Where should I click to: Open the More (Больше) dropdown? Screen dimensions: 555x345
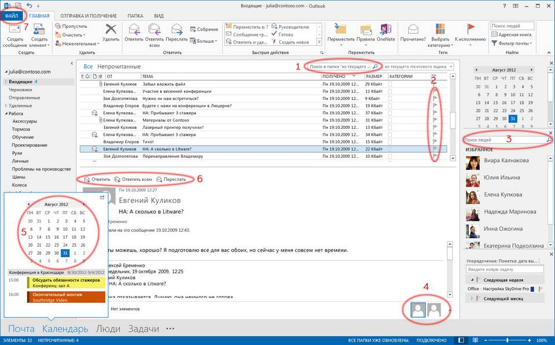[x=203, y=40]
